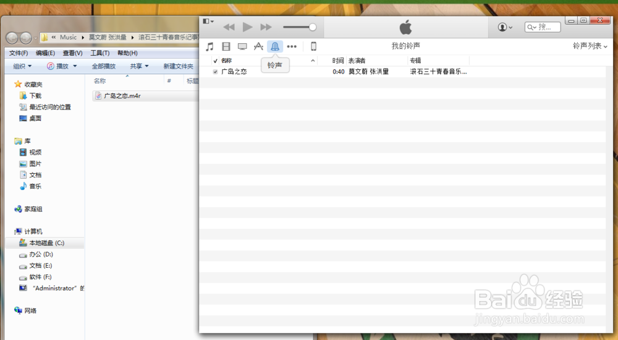Click the 我的铃声 heading

click(405, 46)
